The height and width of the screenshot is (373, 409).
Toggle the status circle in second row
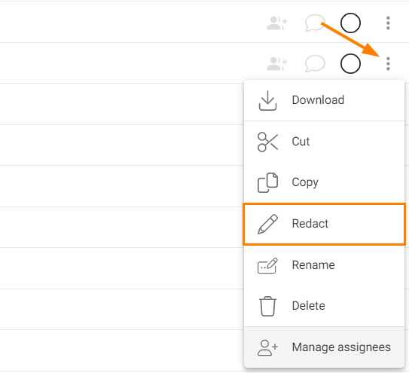(350, 64)
